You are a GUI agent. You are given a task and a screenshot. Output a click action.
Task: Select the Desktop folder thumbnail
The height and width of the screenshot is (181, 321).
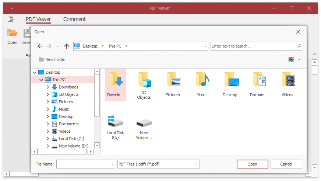[x=230, y=84]
